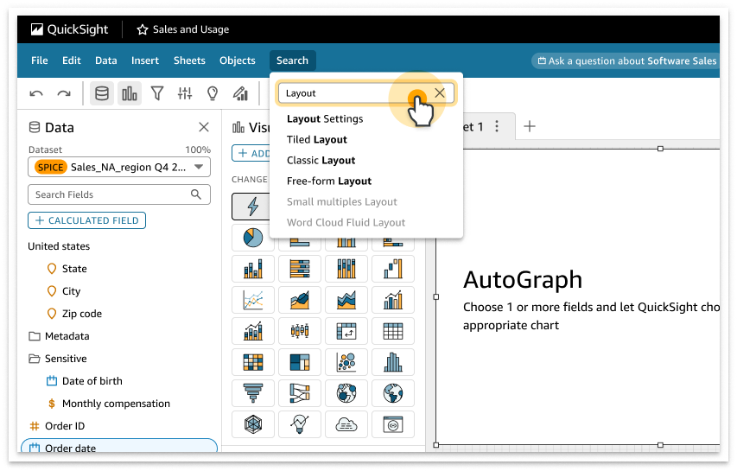This screenshot has width=737, height=471.
Task: Star the Sales and Usage analysis
Action: [142, 29]
